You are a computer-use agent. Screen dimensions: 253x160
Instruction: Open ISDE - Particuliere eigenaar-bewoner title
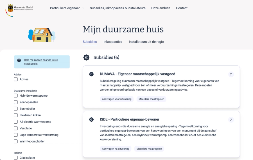[x=129, y=119]
